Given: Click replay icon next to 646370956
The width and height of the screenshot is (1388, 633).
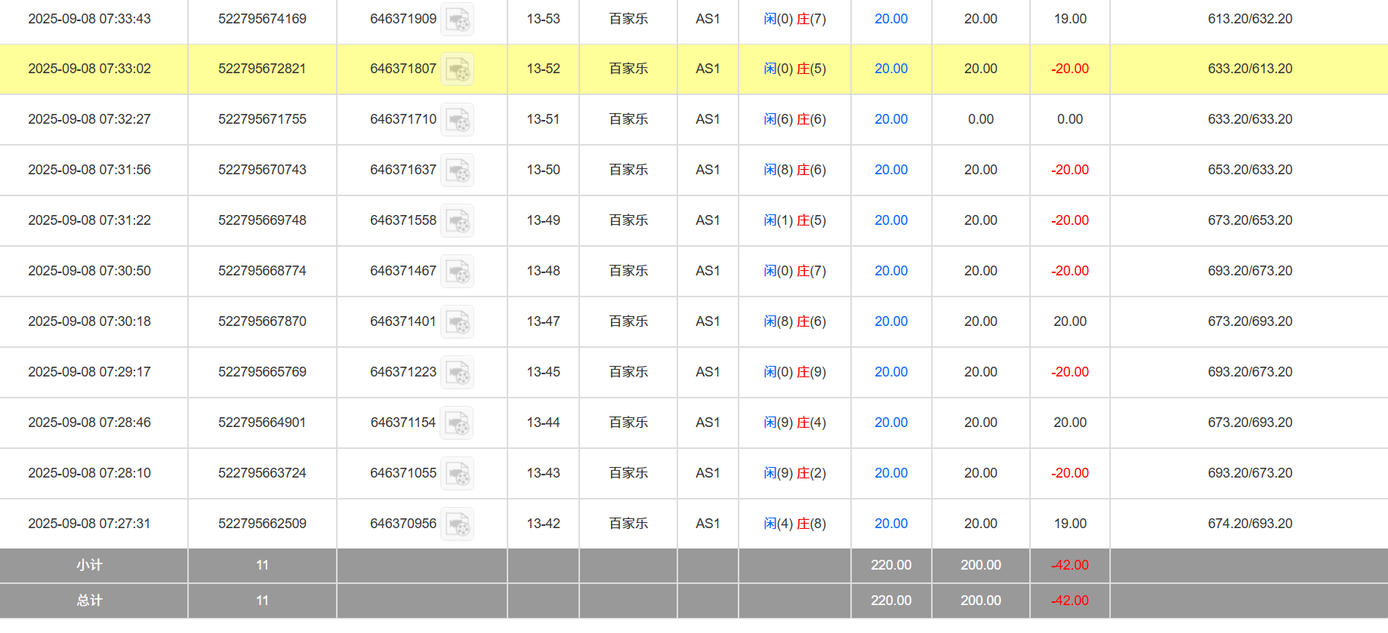Looking at the screenshot, I should click(457, 524).
